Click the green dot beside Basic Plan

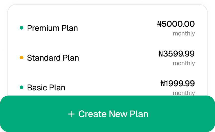(x=21, y=87)
